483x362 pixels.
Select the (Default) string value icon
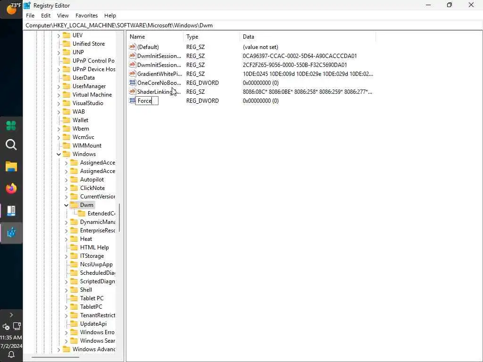[133, 47]
